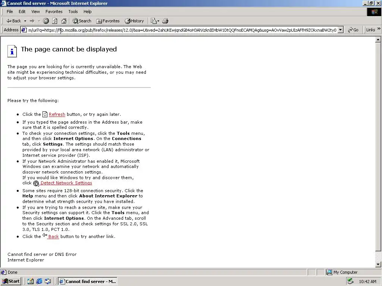Click the Stop loading icon
This screenshot has height=286, width=382.
(46, 21)
